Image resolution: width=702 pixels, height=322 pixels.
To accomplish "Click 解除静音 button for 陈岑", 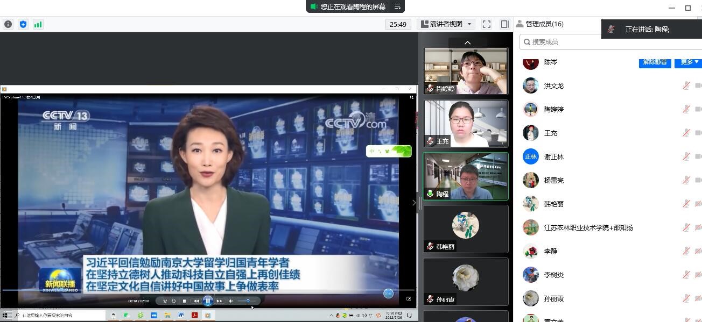I will (655, 62).
